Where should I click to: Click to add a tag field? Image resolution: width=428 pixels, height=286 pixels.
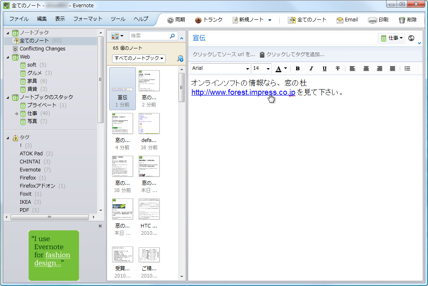[295, 54]
